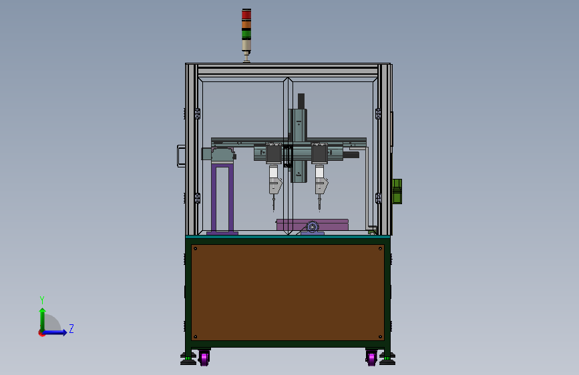The width and height of the screenshot is (579, 375).
Task: Select the upper right door hinge
Action: pyautogui.click(x=378, y=113)
